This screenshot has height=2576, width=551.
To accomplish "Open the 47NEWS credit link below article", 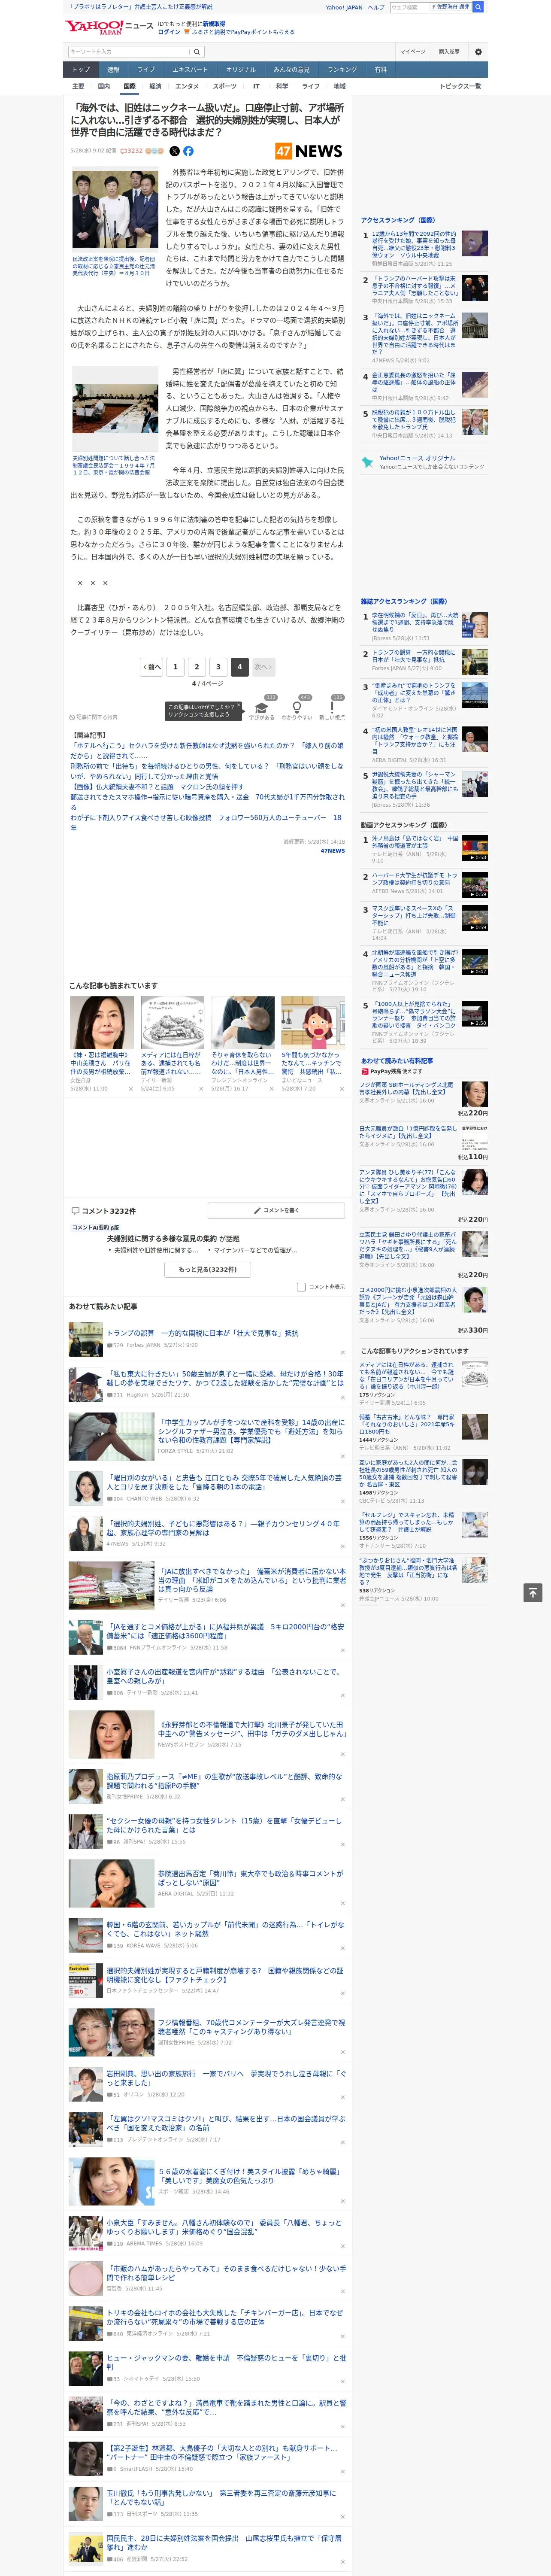I will pos(332,851).
